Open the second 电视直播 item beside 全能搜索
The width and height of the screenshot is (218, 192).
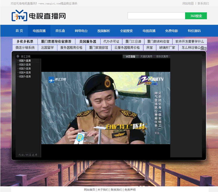[149, 31]
